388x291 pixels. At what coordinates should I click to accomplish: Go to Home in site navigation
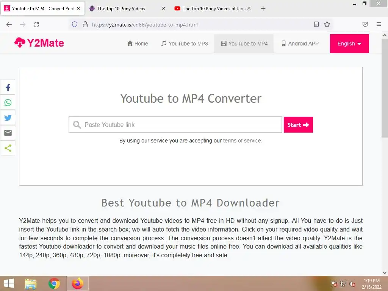coord(138,44)
